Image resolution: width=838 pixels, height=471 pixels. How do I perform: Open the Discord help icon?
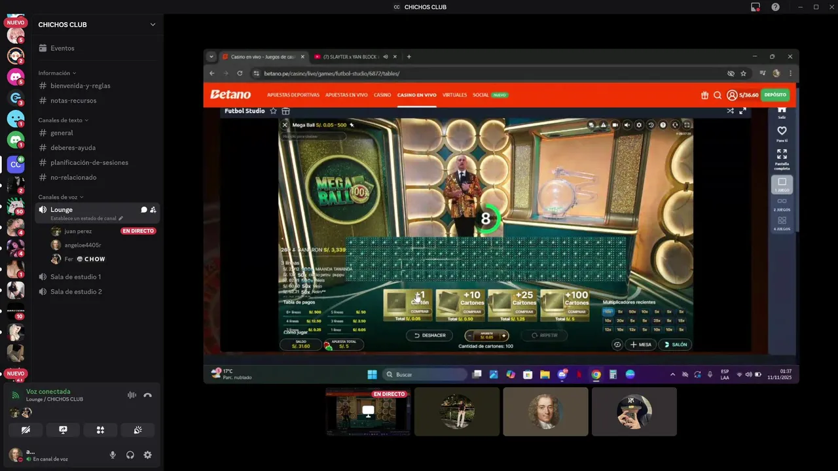pos(775,7)
